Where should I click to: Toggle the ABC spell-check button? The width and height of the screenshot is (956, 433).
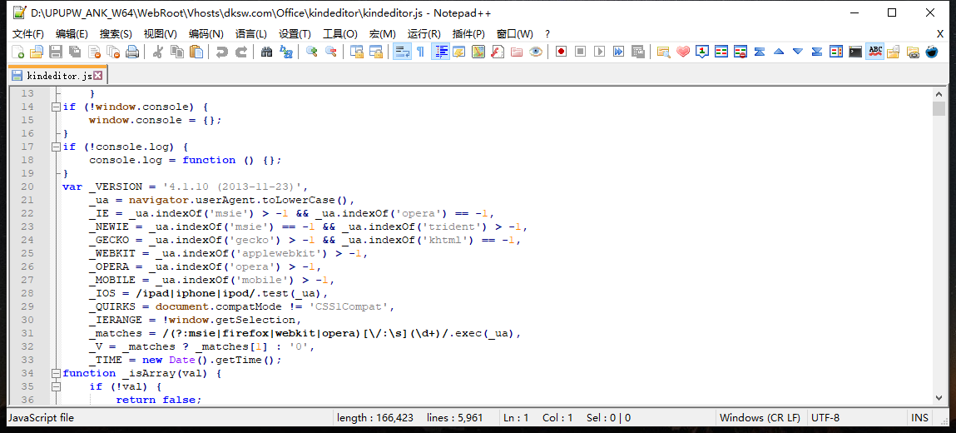[875, 52]
